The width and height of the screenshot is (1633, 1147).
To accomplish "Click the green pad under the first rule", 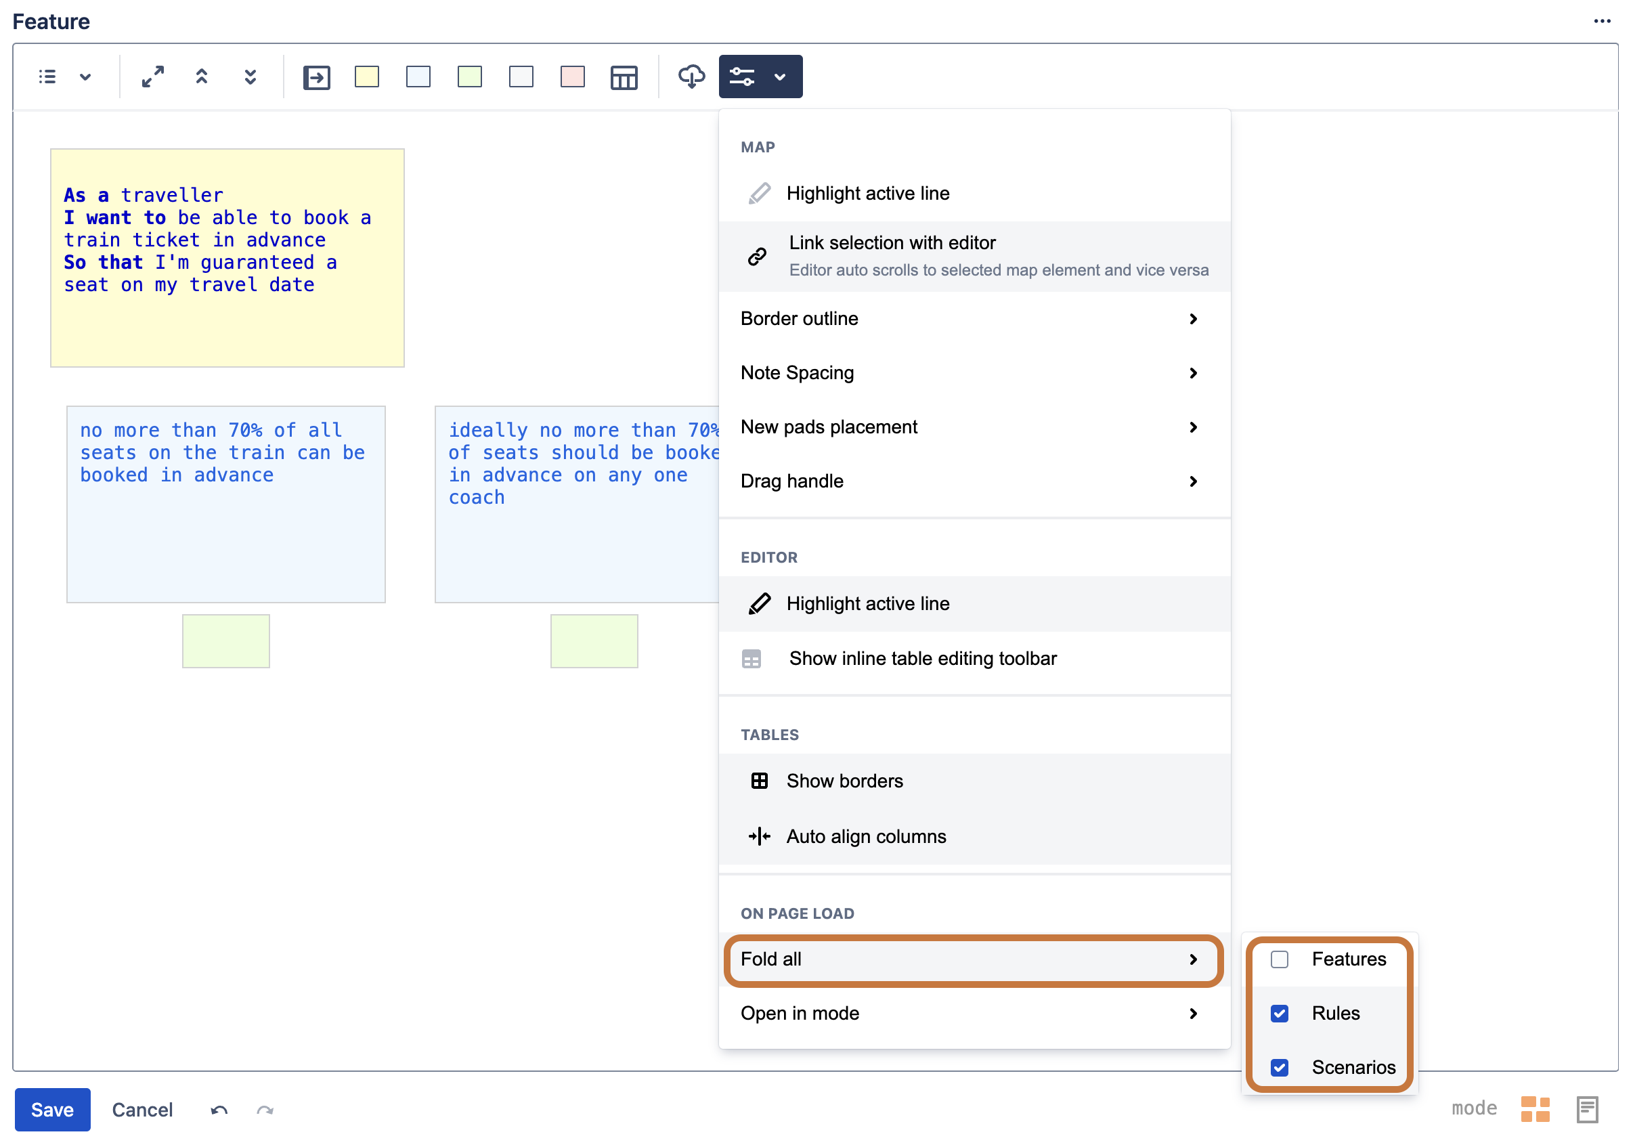I will (226, 641).
